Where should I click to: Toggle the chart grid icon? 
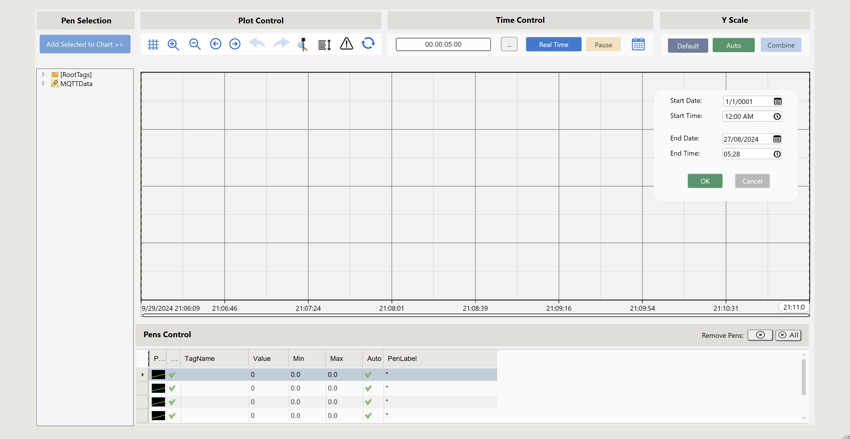153,44
